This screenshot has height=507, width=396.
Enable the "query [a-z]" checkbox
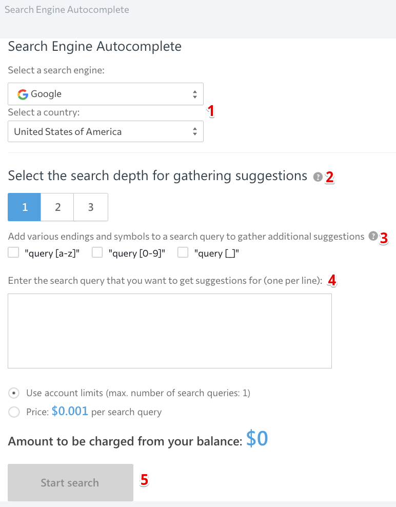point(13,252)
